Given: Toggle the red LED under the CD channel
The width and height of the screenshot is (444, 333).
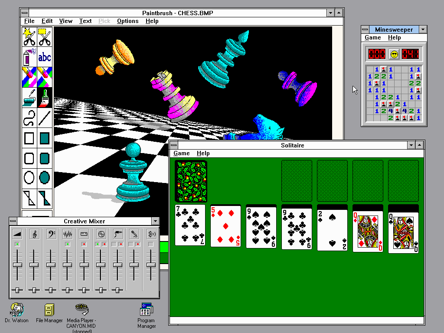Looking at the screenshot, I should 104,244.
